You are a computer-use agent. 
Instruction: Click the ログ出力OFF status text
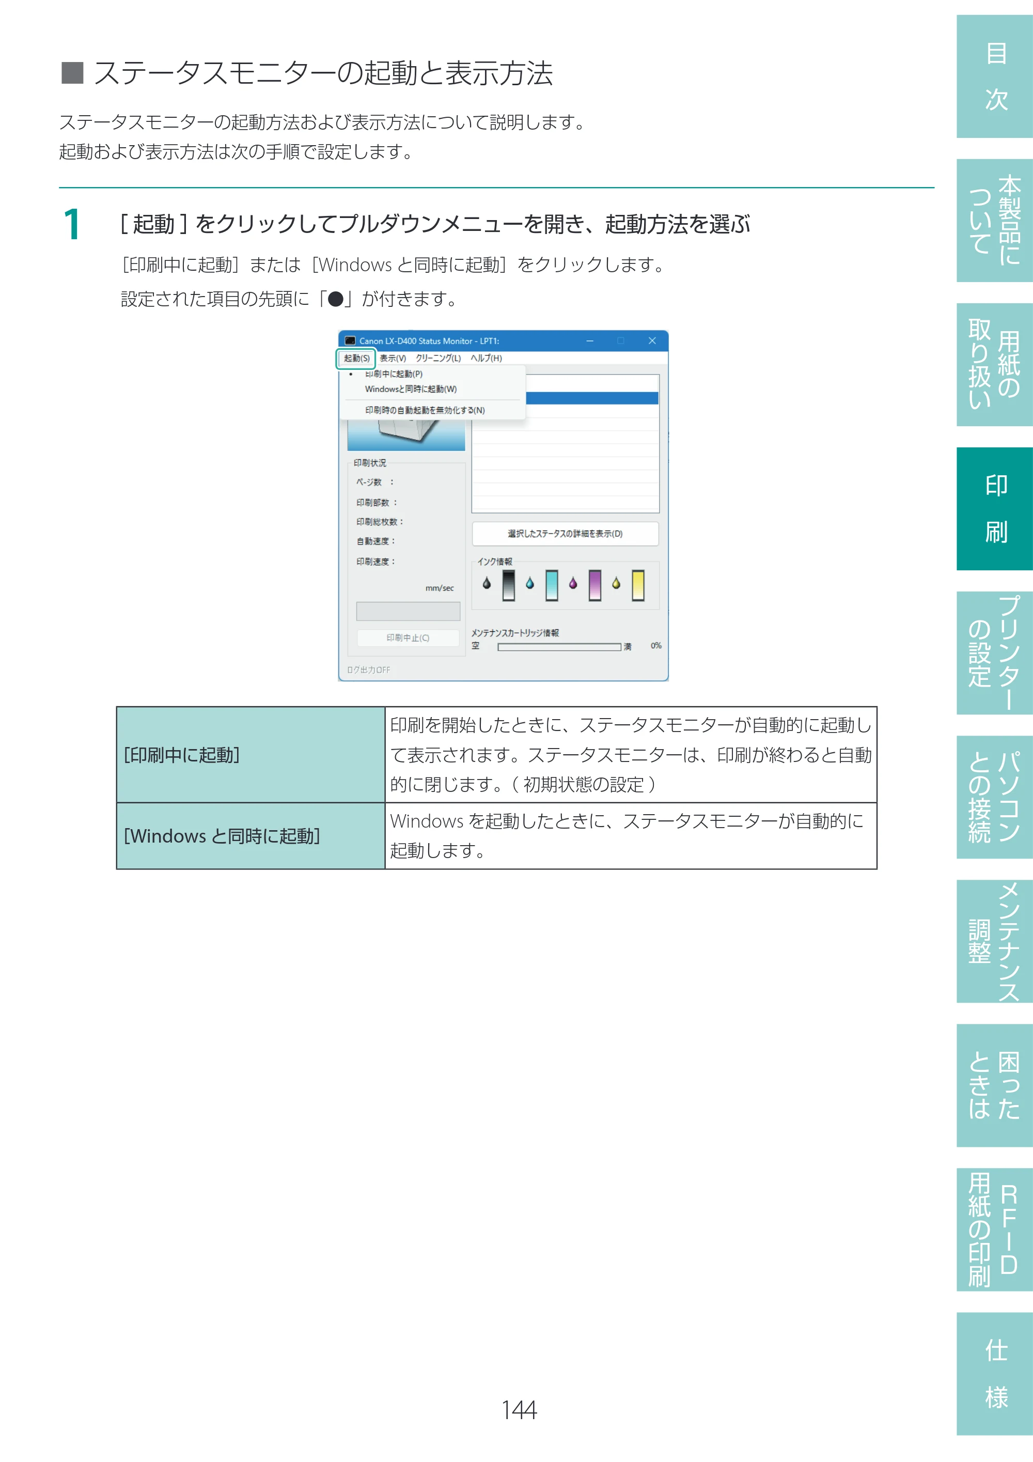[368, 670]
